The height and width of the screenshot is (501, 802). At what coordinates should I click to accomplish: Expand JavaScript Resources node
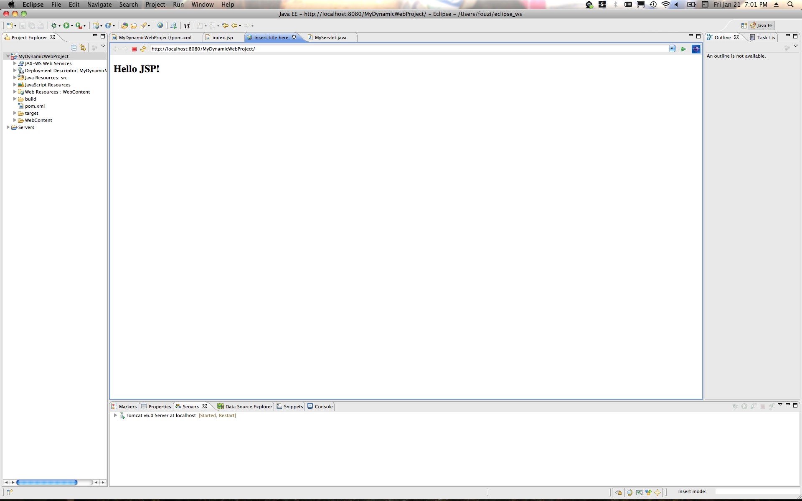click(x=15, y=85)
